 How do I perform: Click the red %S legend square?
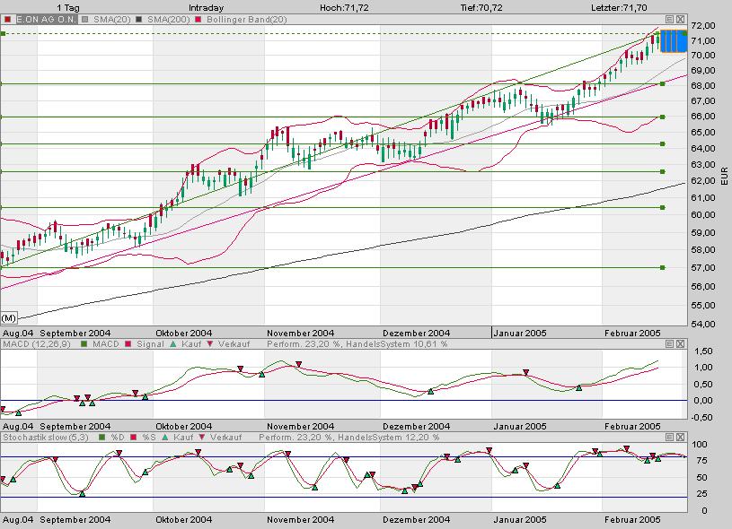pyautogui.click(x=133, y=438)
